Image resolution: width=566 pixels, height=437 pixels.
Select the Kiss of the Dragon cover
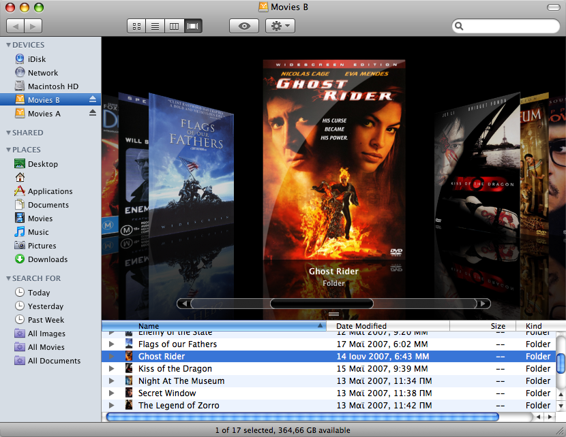[x=477, y=164]
